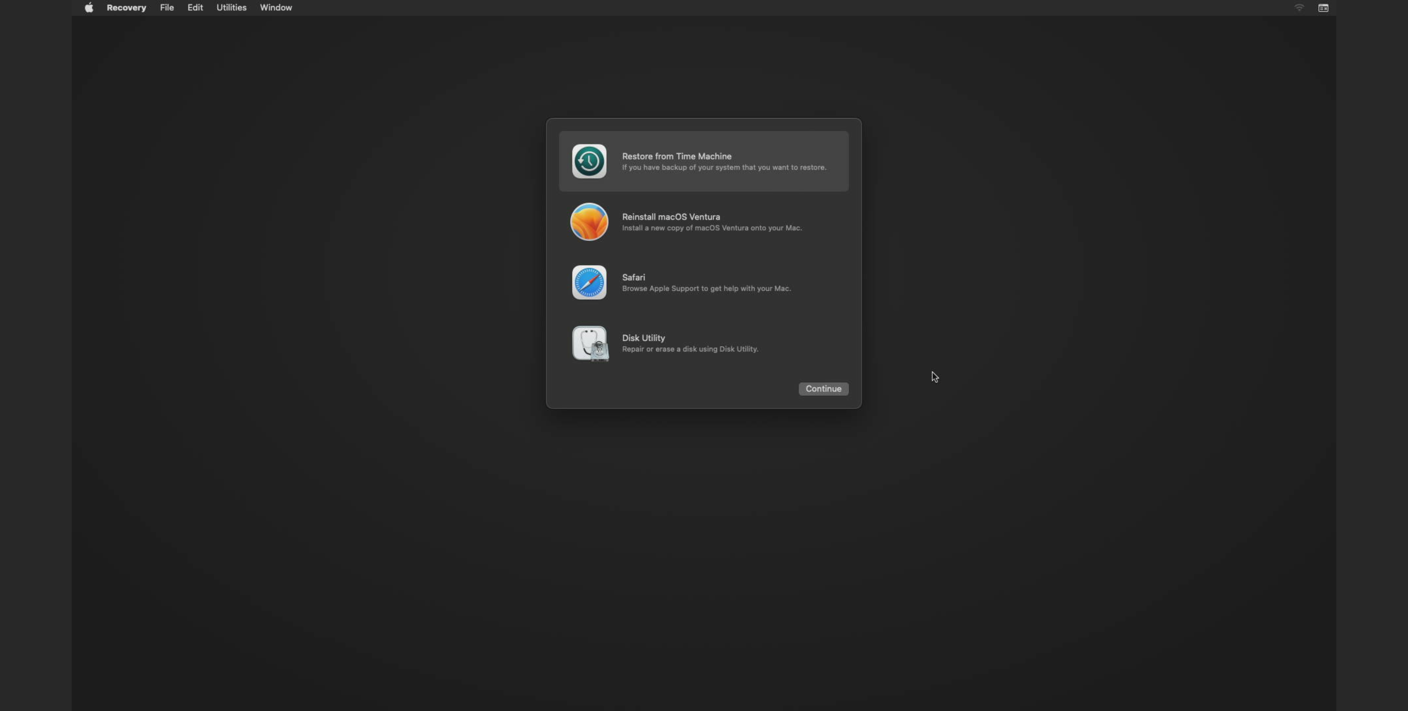Open the Recovery menu
The width and height of the screenshot is (1408, 711).
pos(126,7)
